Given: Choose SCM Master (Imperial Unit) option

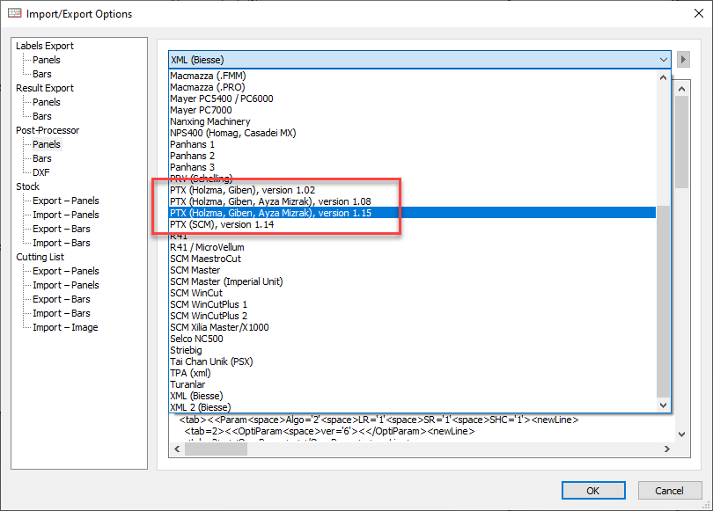Looking at the screenshot, I should tap(413, 281).
